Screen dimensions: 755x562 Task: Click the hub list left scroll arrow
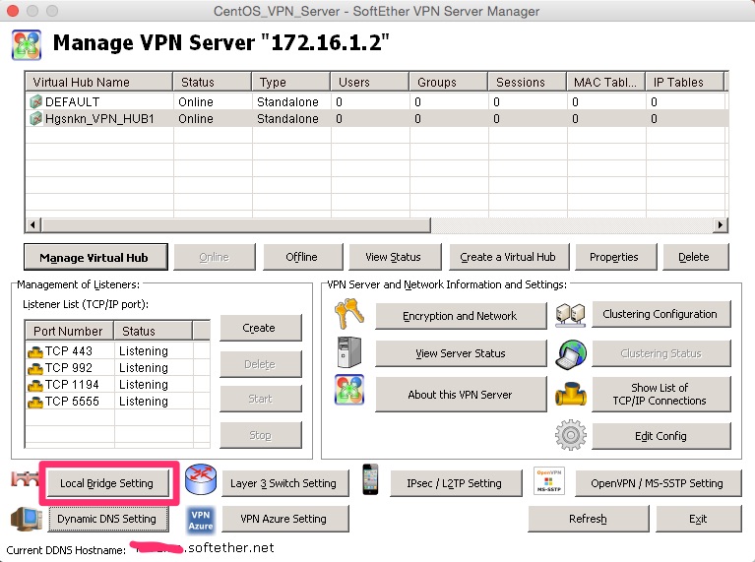(32, 224)
